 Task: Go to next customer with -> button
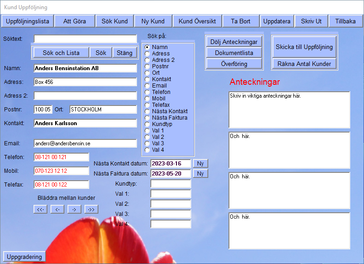click(74, 209)
